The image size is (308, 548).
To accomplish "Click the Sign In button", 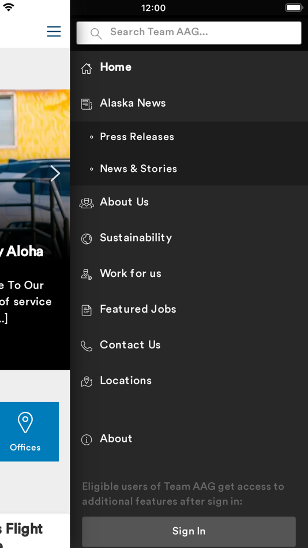I will pyautogui.click(x=189, y=531).
